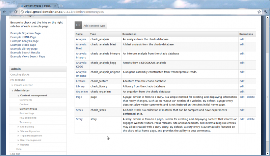
Task: Edit the chado_analysis_blast type
Action: tap(242, 44)
